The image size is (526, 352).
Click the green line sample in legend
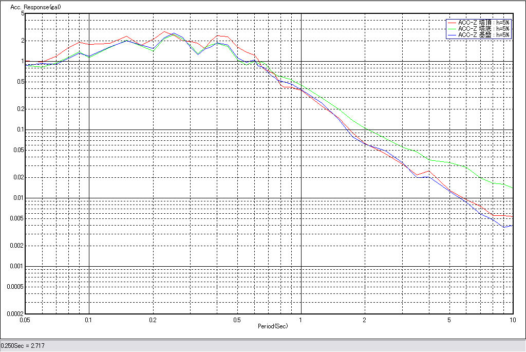452,29
